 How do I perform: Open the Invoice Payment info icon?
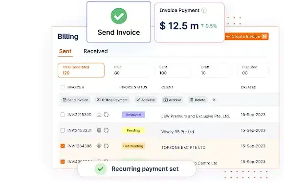[204, 10]
